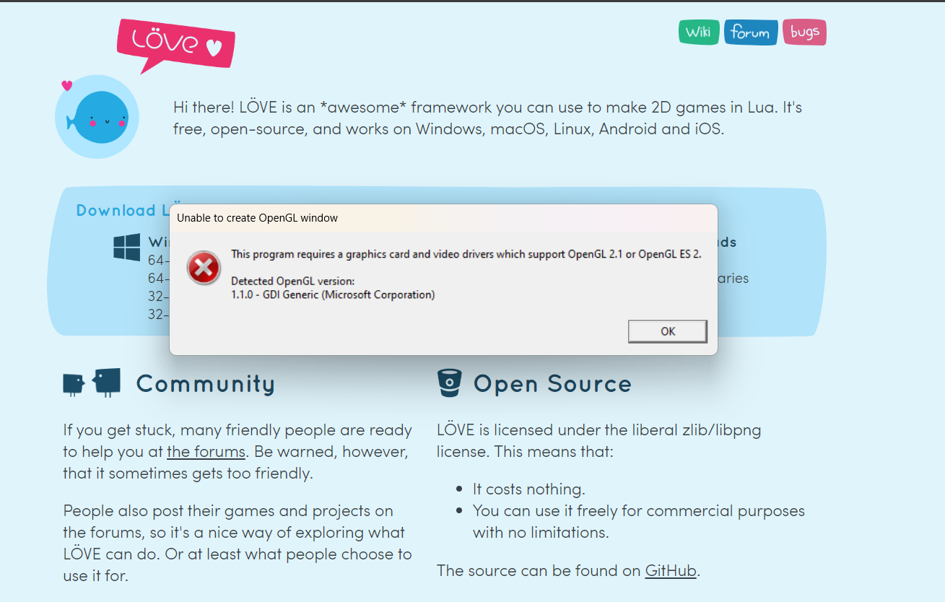Viewport: 945px width, 602px height.
Task: Click 'licensed under the liberal zlib/libpng' text
Action: [598, 441]
